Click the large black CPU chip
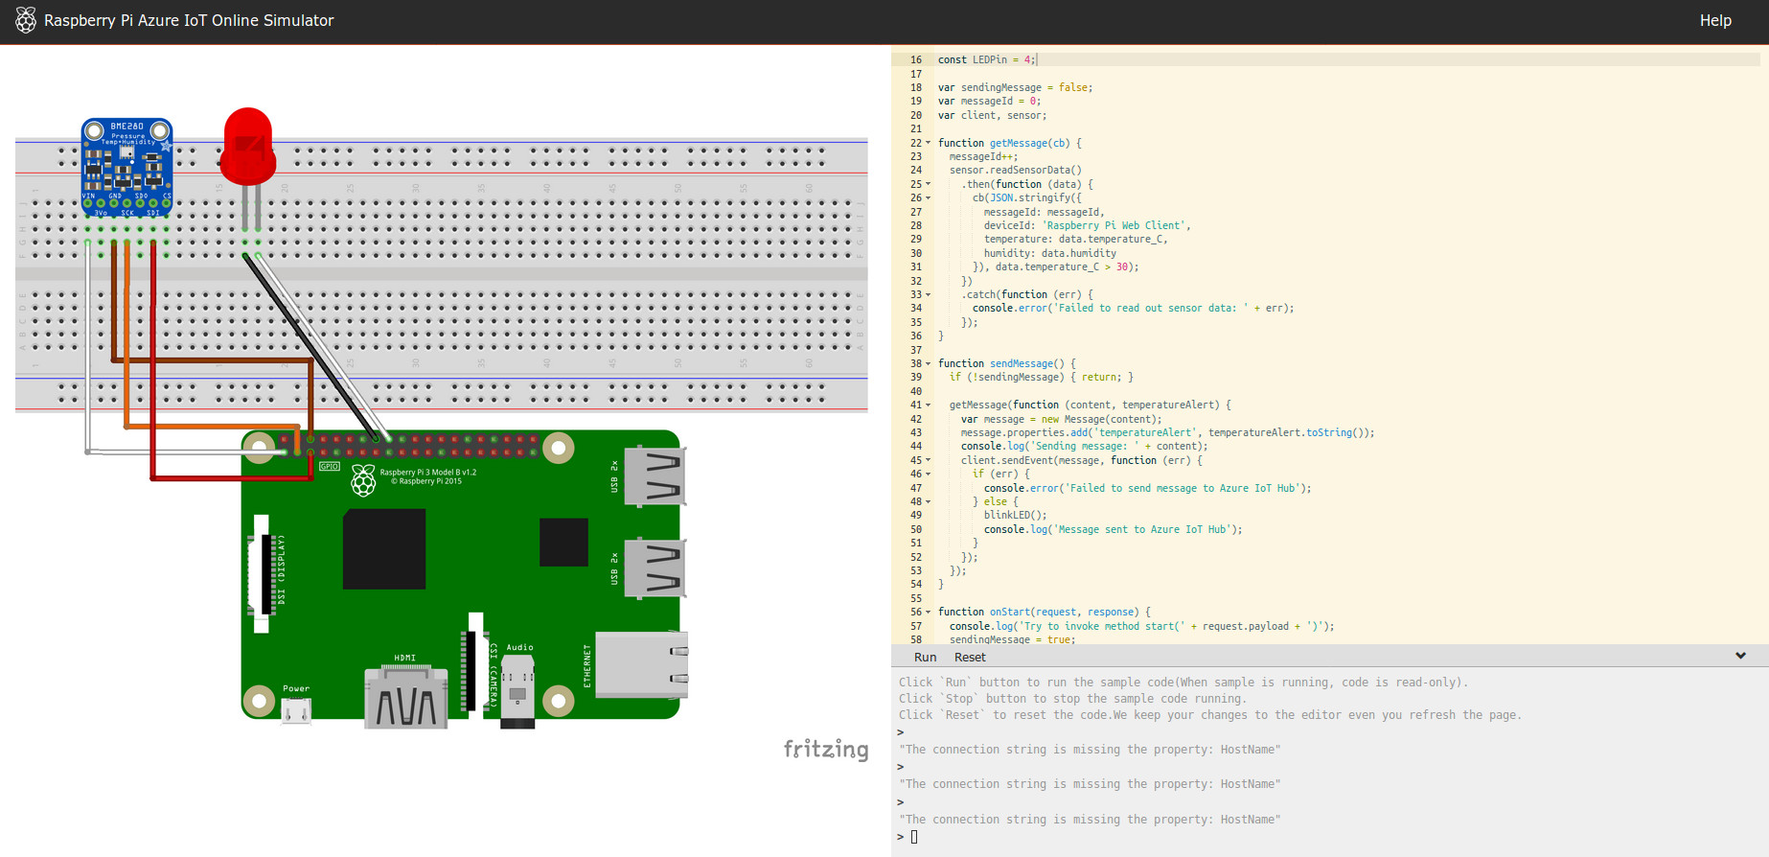 [x=384, y=549]
